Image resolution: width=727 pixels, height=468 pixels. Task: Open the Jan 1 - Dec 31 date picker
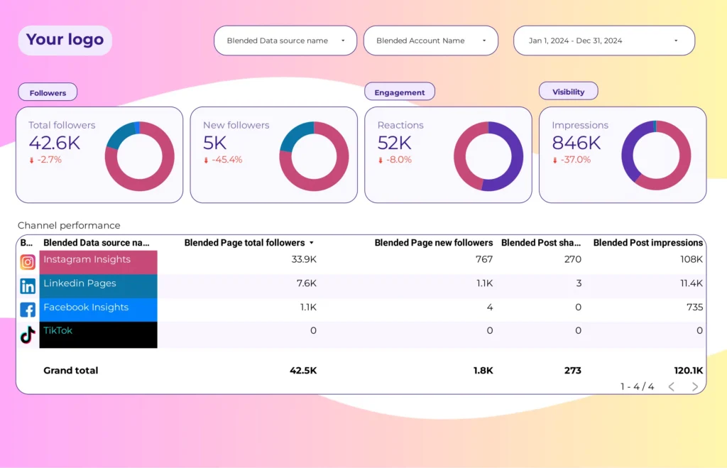pyautogui.click(x=603, y=40)
